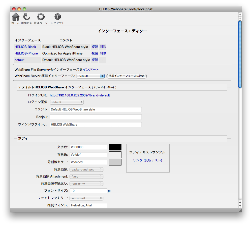This screenshot has height=226, width=252.
Task: Click the scroll up arrow at top
Action: click(x=240, y=14)
